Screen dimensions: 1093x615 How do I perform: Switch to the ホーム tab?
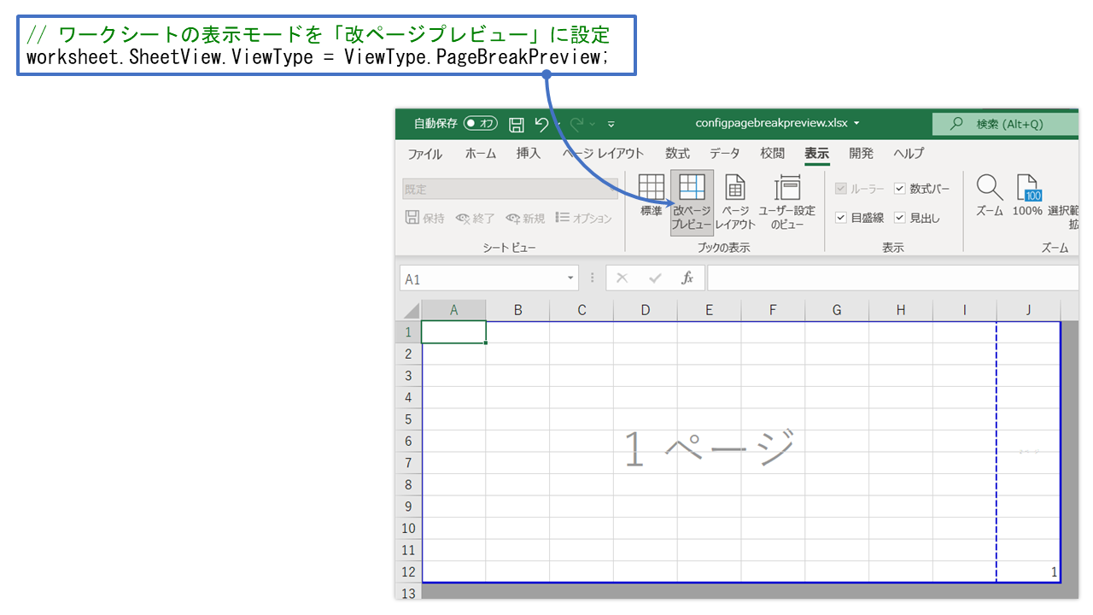pyautogui.click(x=480, y=154)
